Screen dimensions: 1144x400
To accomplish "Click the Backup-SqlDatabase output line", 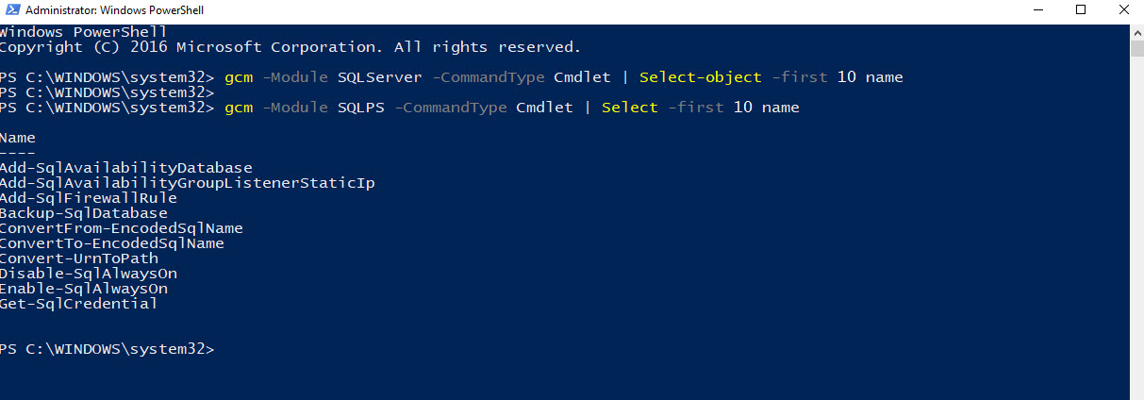I will click(83, 213).
